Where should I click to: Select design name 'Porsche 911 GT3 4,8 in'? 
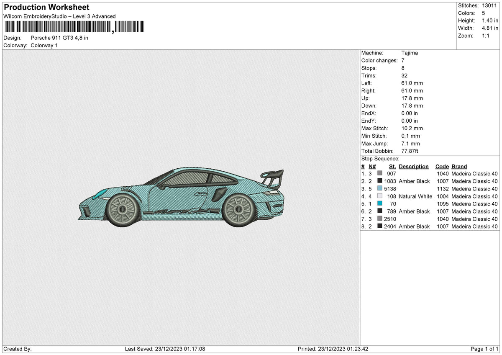click(x=59, y=38)
